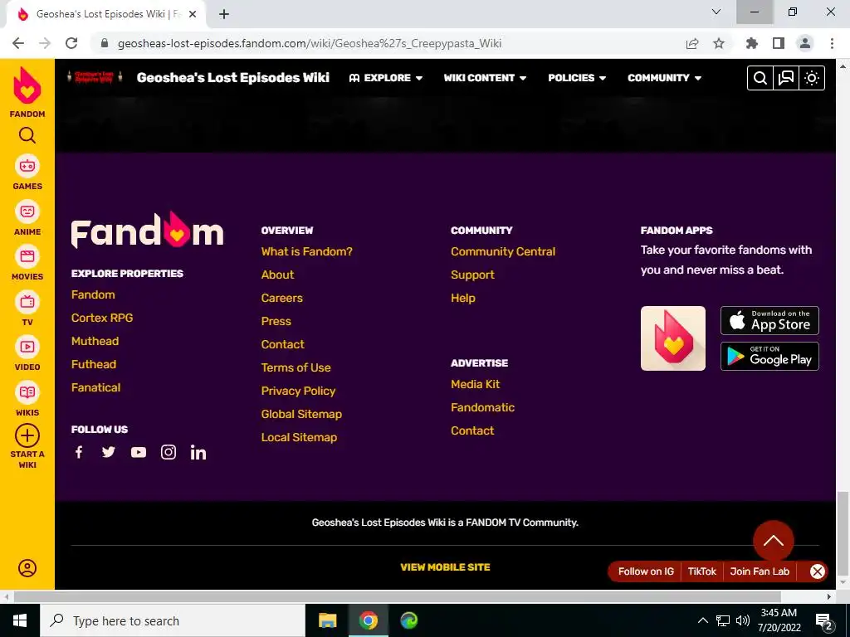Click the TikTok button

(x=701, y=571)
